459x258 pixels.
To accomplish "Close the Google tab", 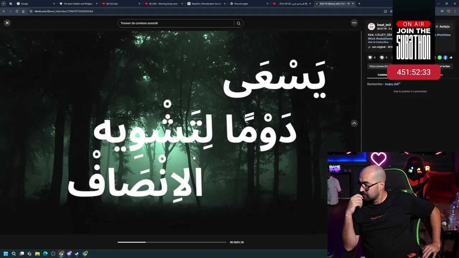I will click(54, 4).
